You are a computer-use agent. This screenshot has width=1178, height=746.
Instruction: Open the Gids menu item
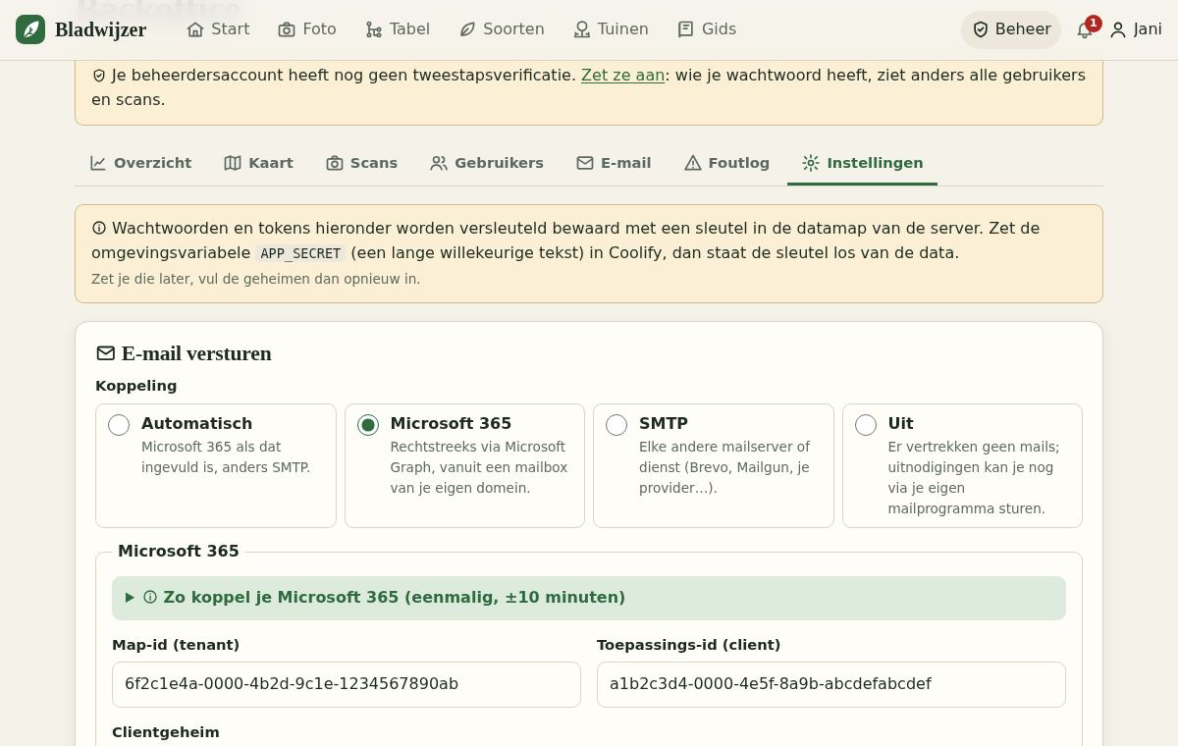click(707, 29)
